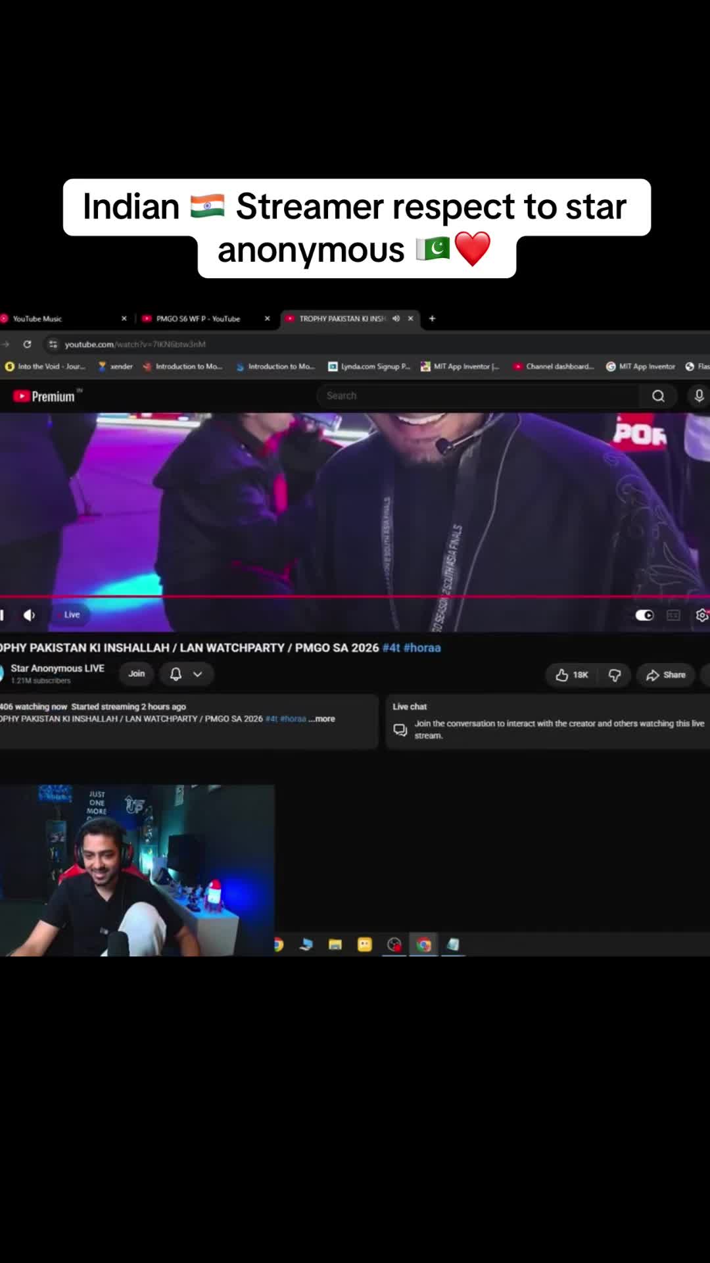Open the site information icon beside youtube.com
710x1263 pixels.
(53, 344)
